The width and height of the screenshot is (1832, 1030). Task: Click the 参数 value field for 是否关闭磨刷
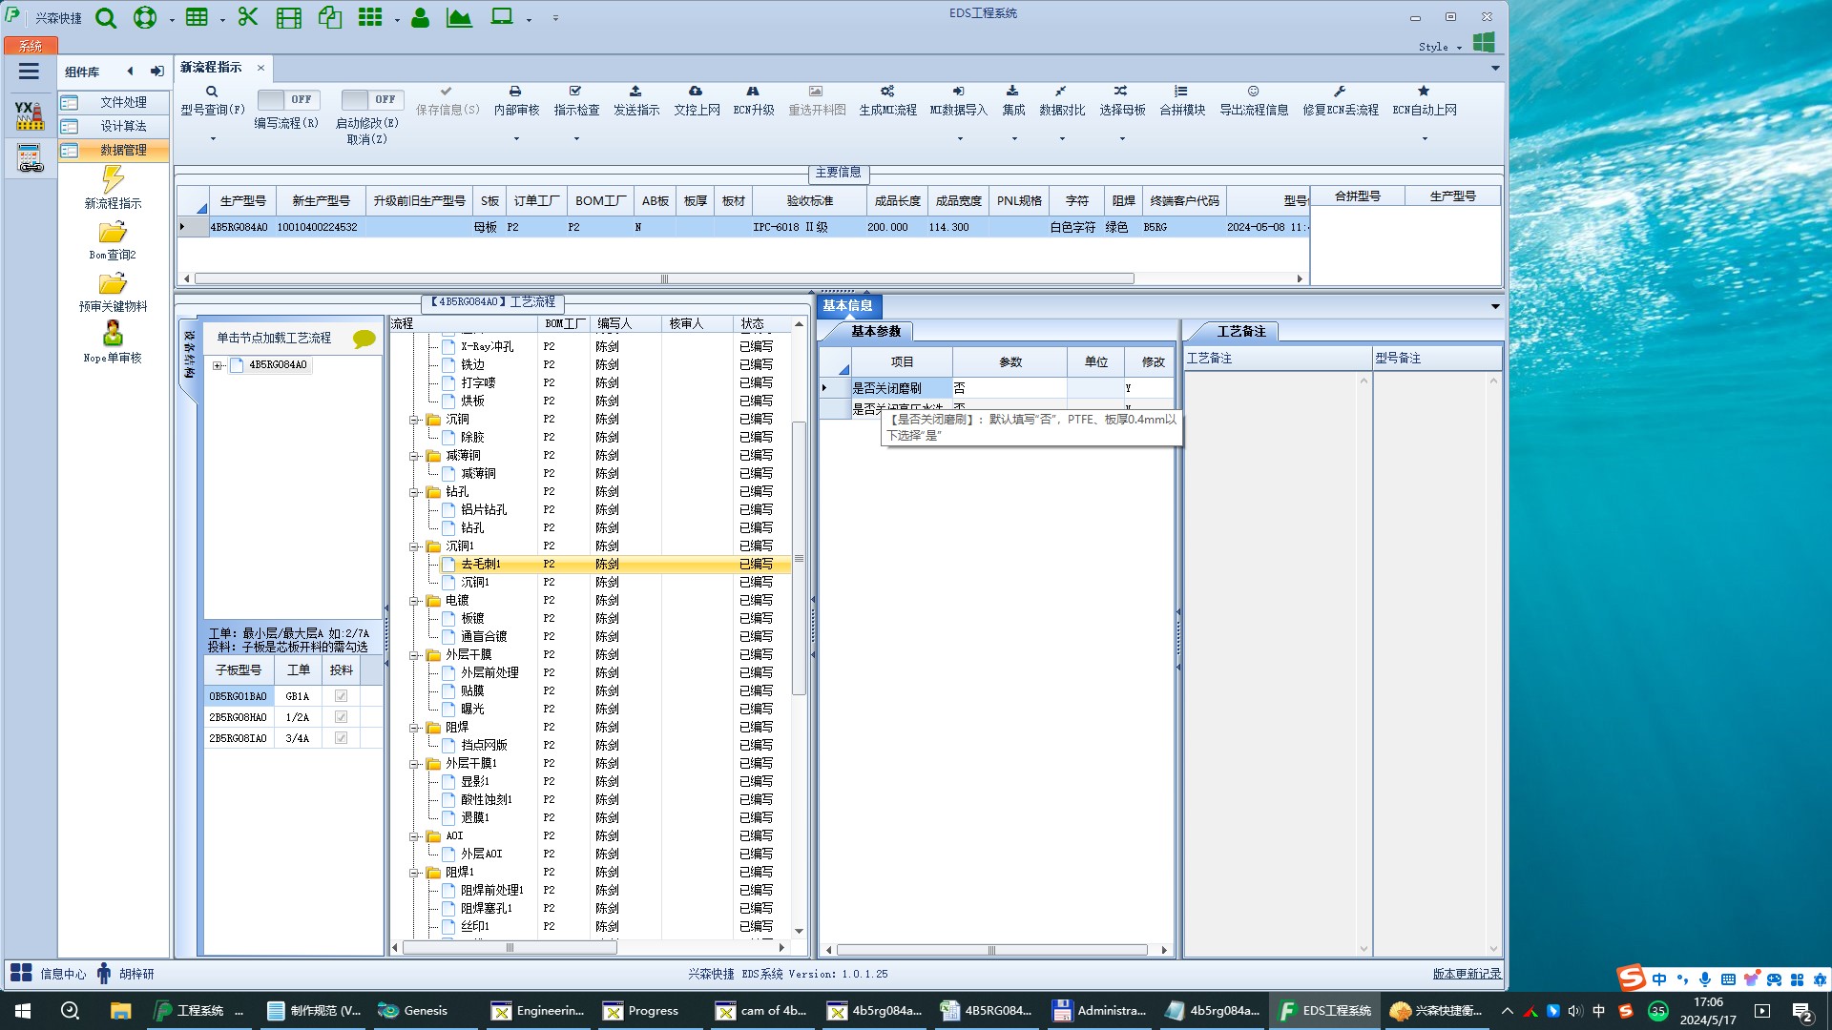[x=1009, y=388]
